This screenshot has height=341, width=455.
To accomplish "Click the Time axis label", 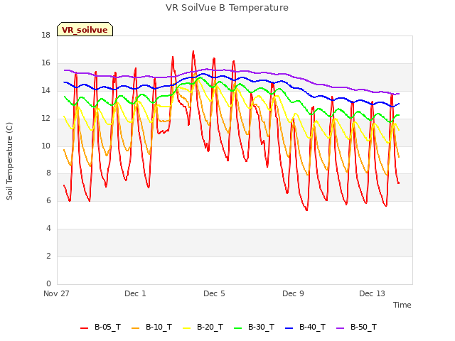I will 402,305.
